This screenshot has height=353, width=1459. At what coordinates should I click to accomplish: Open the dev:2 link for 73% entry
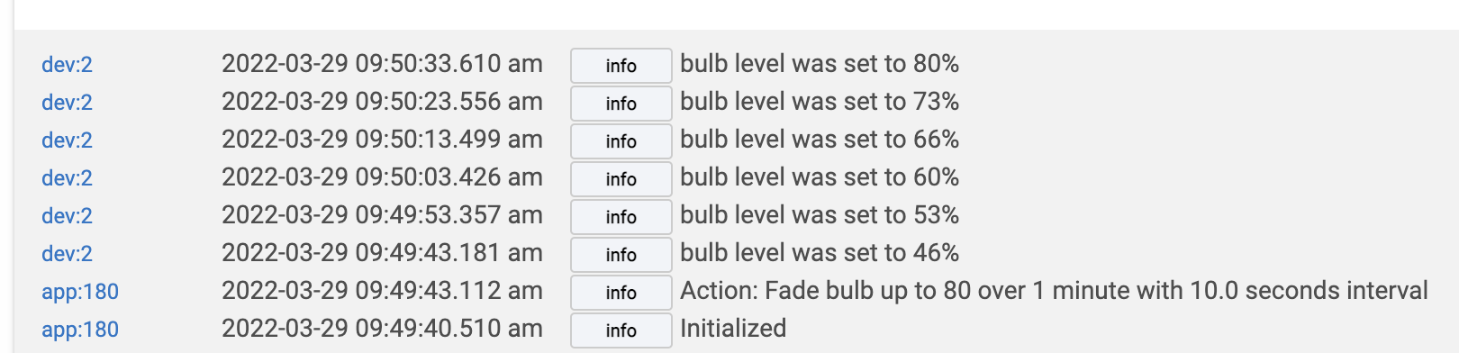(x=67, y=103)
